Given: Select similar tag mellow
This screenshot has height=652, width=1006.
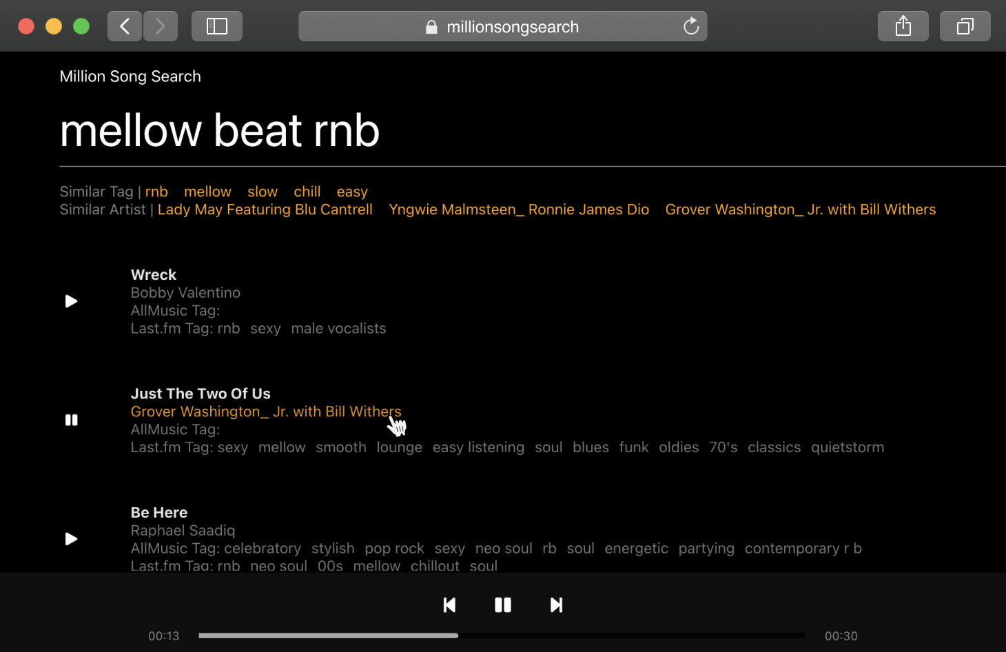Looking at the screenshot, I should click(x=207, y=192).
